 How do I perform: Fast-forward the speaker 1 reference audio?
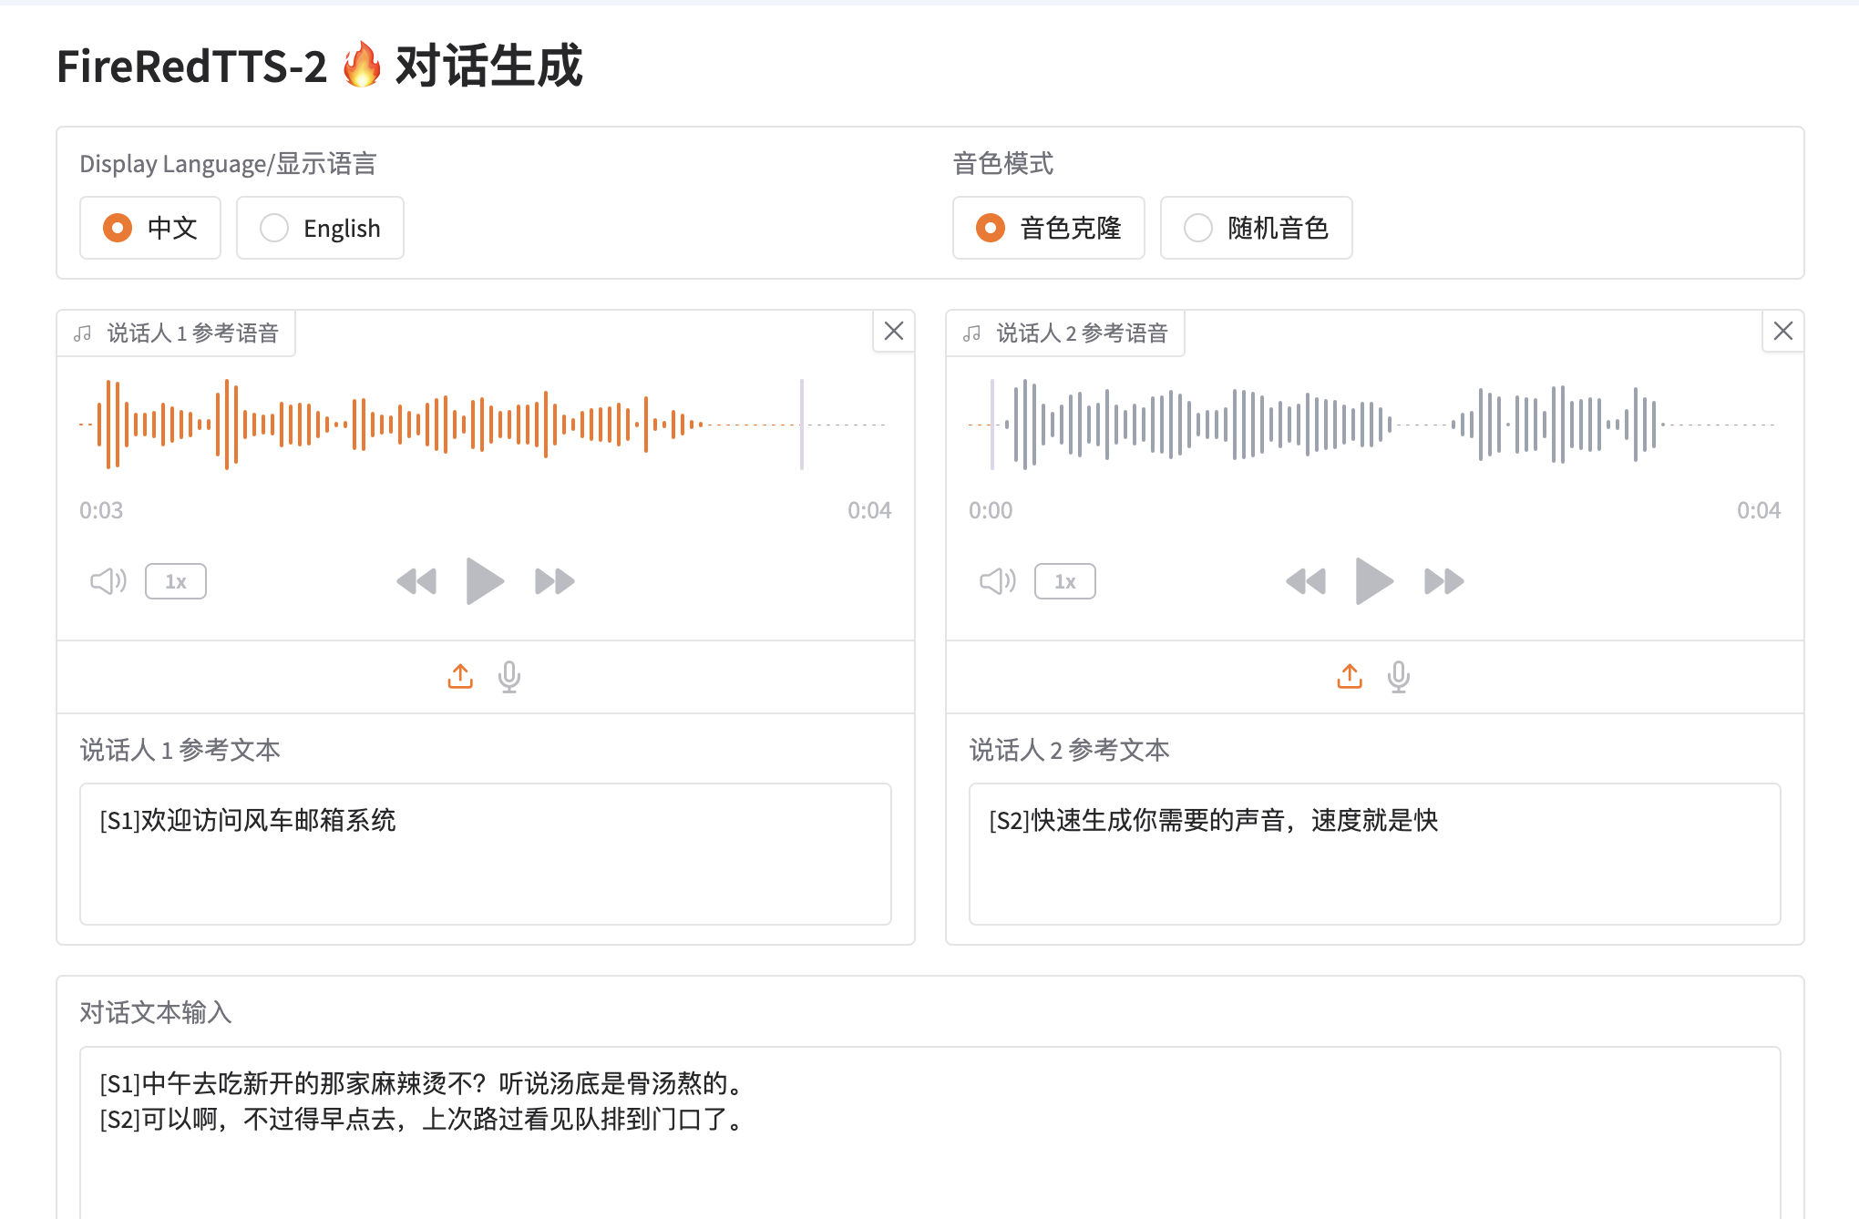(554, 581)
